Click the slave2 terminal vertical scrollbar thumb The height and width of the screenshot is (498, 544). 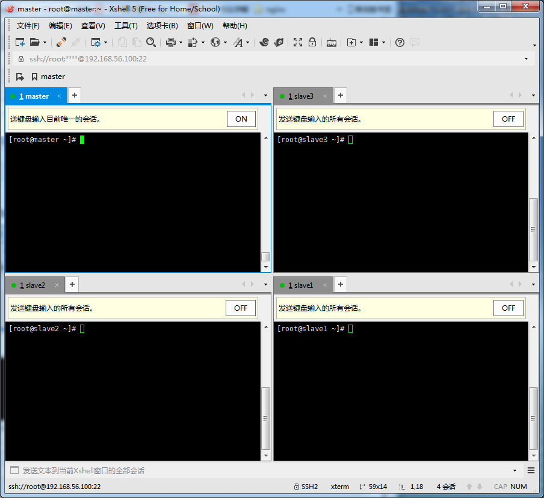click(x=265, y=419)
